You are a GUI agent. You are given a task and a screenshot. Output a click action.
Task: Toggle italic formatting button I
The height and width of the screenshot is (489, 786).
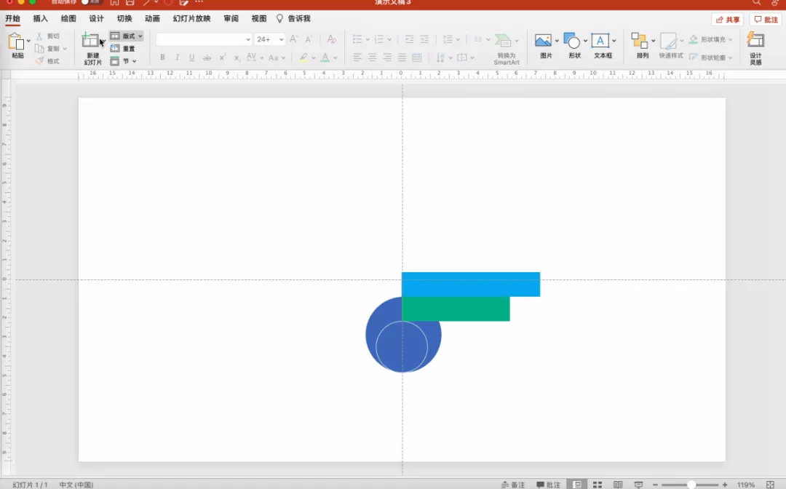coord(177,57)
